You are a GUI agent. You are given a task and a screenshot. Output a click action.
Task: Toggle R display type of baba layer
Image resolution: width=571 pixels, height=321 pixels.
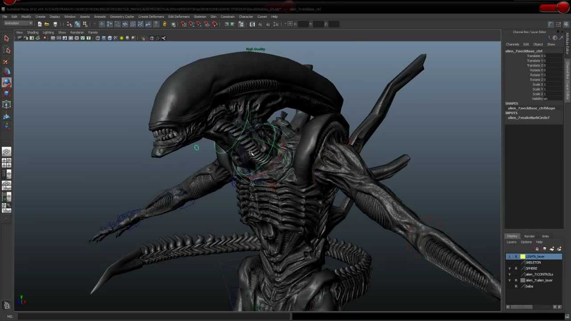(516, 286)
